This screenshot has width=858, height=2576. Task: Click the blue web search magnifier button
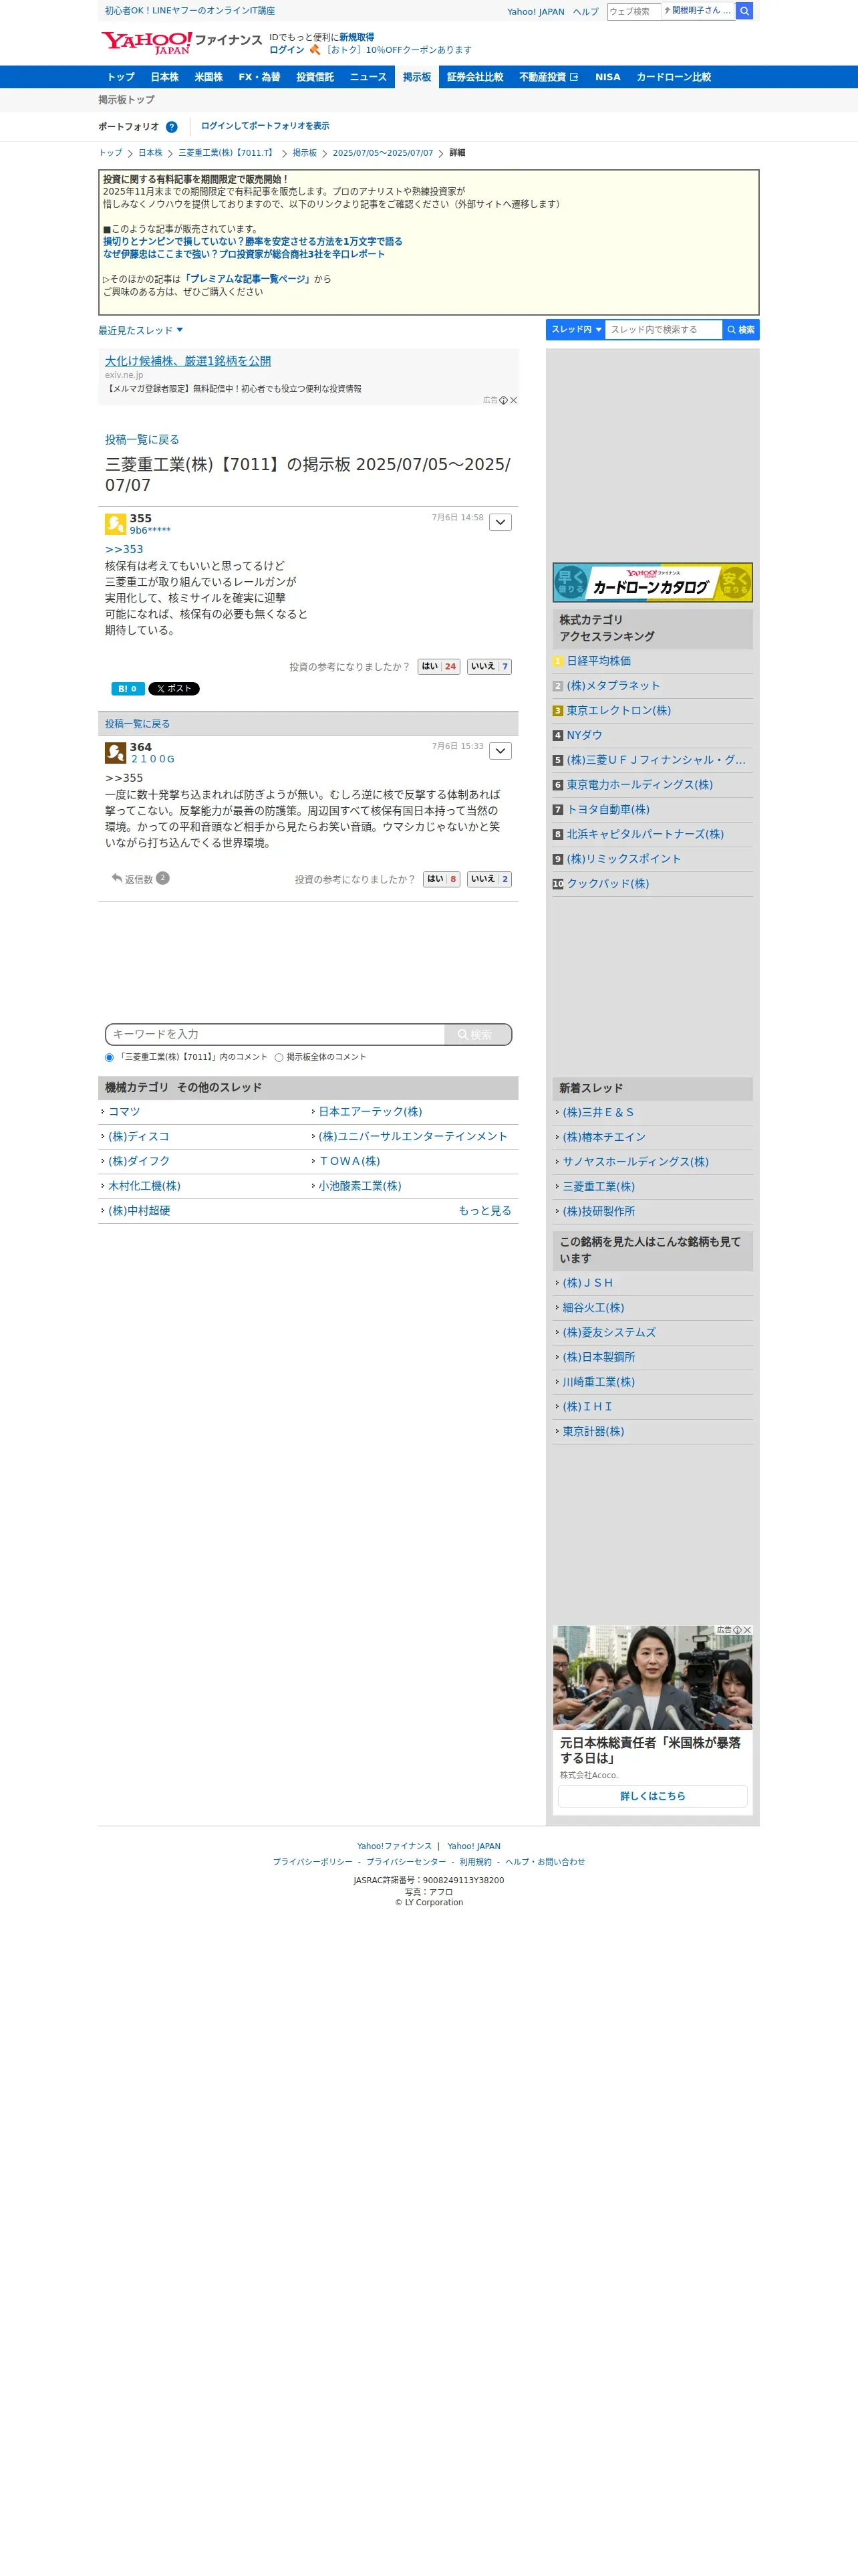744,11
